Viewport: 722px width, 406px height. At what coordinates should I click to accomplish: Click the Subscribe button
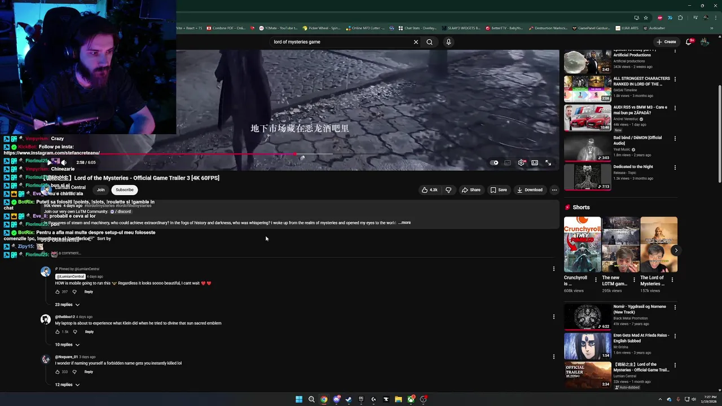(125, 190)
